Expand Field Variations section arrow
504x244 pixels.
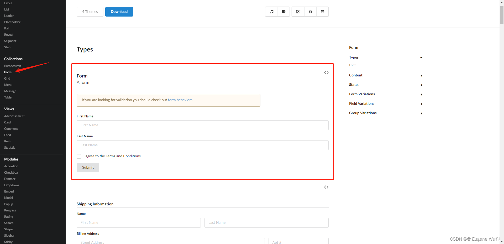click(x=421, y=104)
